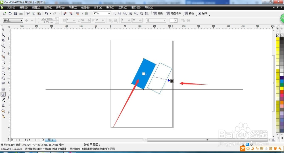Select the Crop tool
284x153 pixels.
(3, 40)
